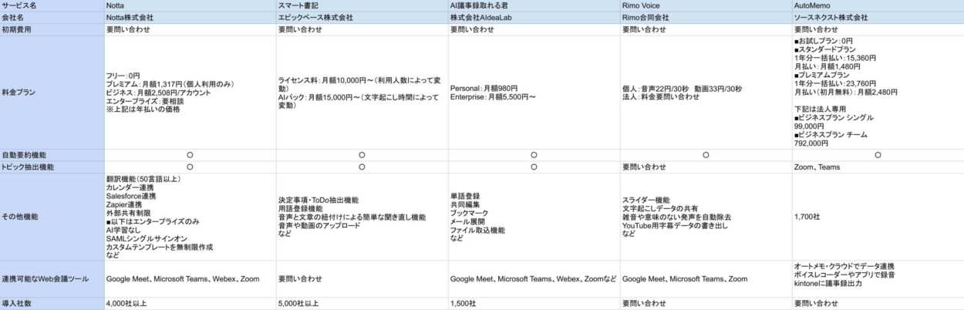Click the 連携可能なWeb会議ツール row label
964x310 pixels.
(x=46, y=279)
